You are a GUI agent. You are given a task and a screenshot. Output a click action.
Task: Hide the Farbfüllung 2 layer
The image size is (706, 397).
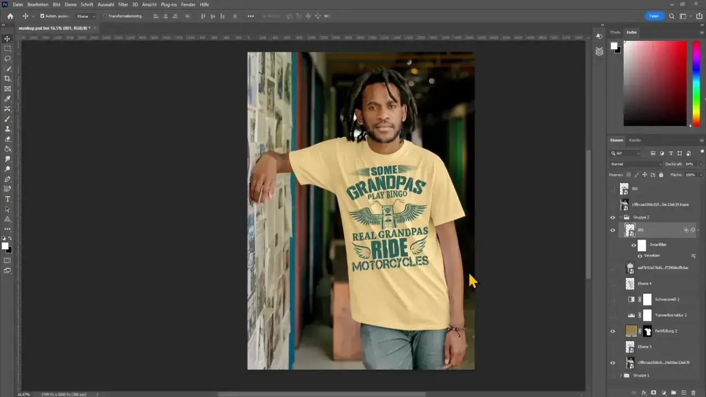click(x=613, y=331)
